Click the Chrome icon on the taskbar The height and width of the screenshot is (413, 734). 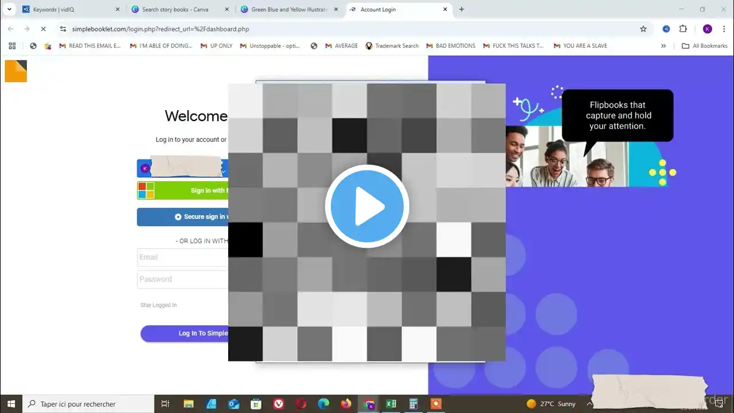pyautogui.click(x=369, y=404)
